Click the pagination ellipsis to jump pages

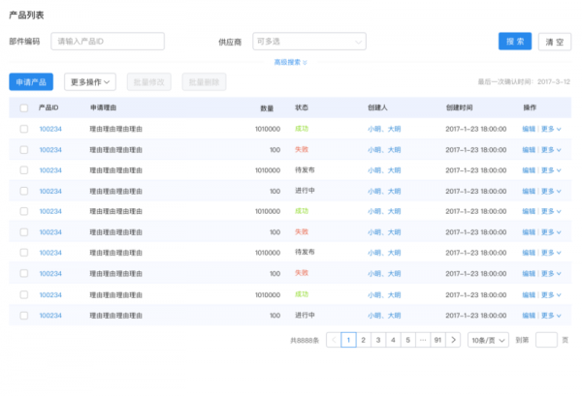coord(423,340)
